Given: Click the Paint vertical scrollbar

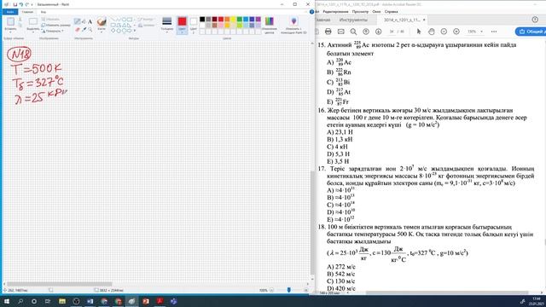Looking at the screenshot, I should coord(312,223).
